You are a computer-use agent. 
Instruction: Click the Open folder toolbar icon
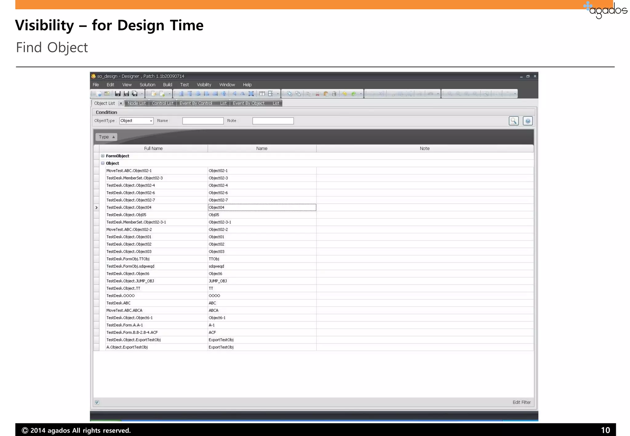coord(107,94)
